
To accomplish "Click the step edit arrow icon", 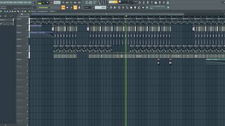I will point(67,7).
